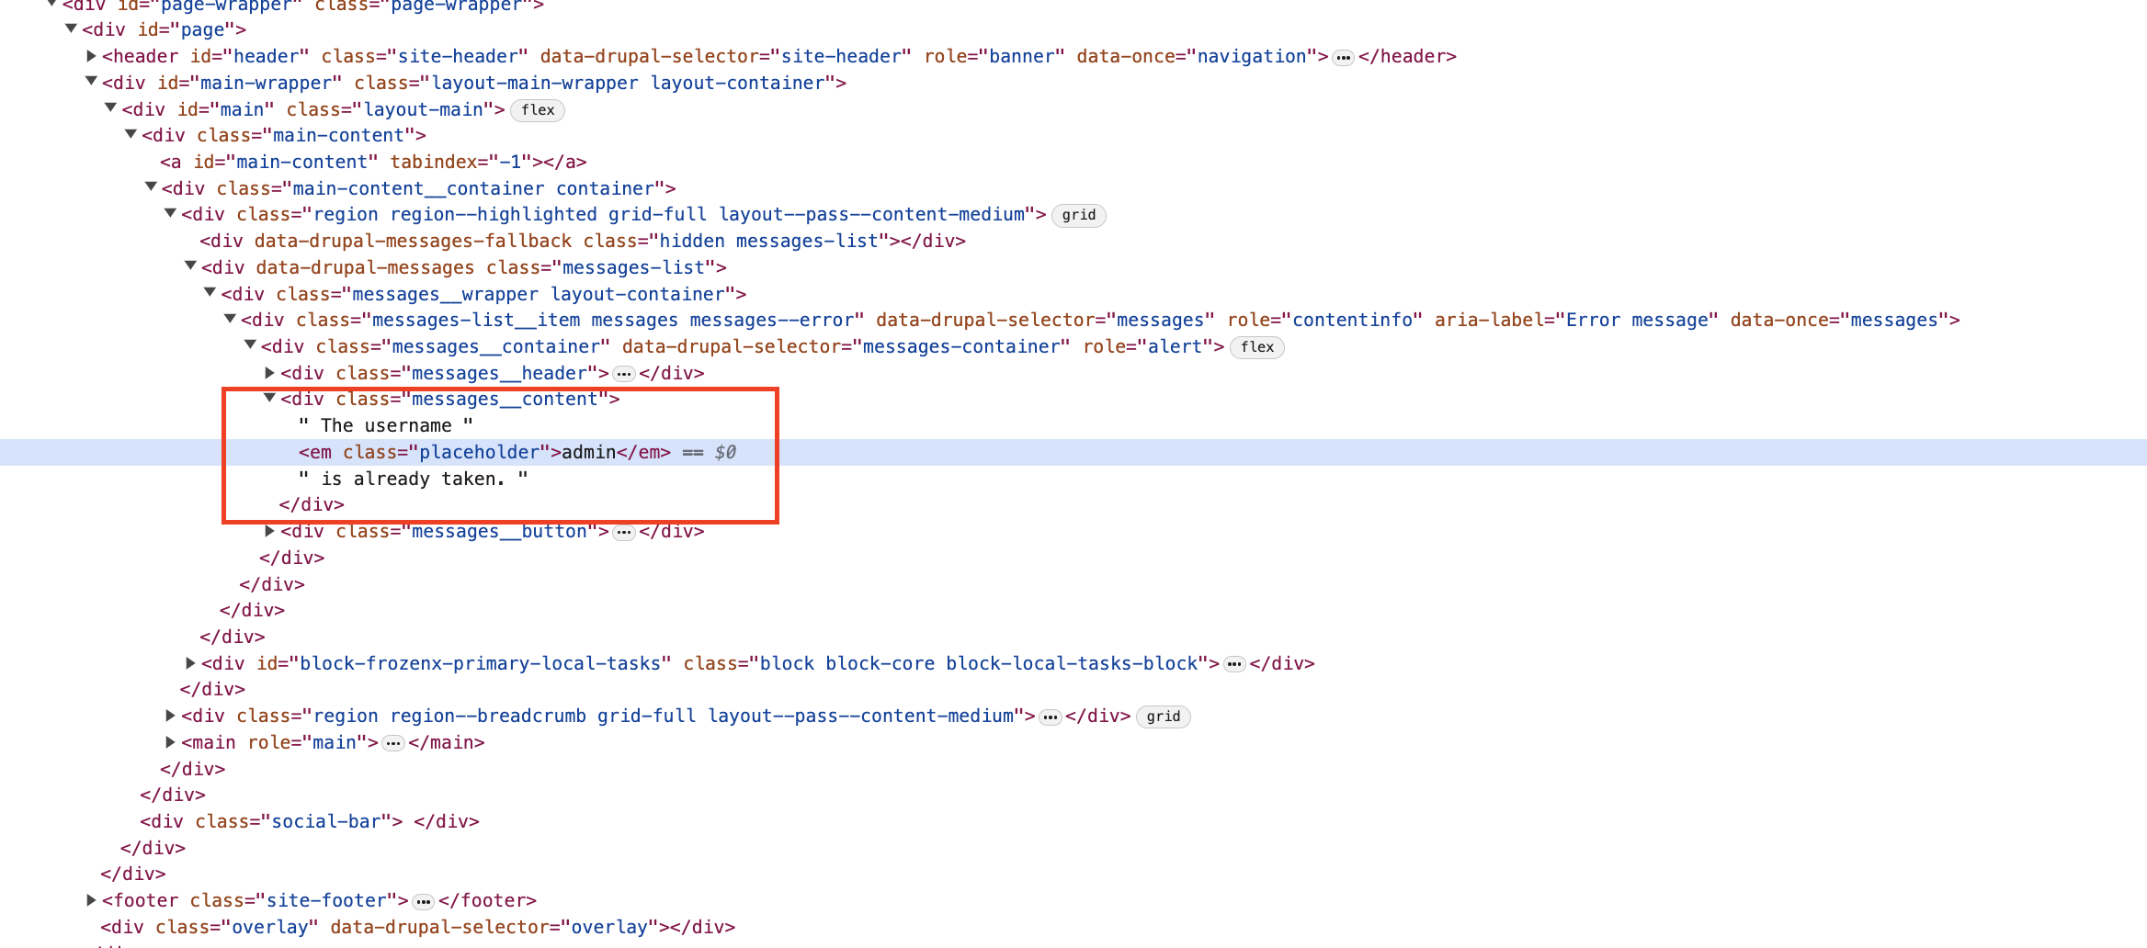Click data-drupal-selector="messages-container" attribute
2147x948 pixels.
tap(846, 346)
